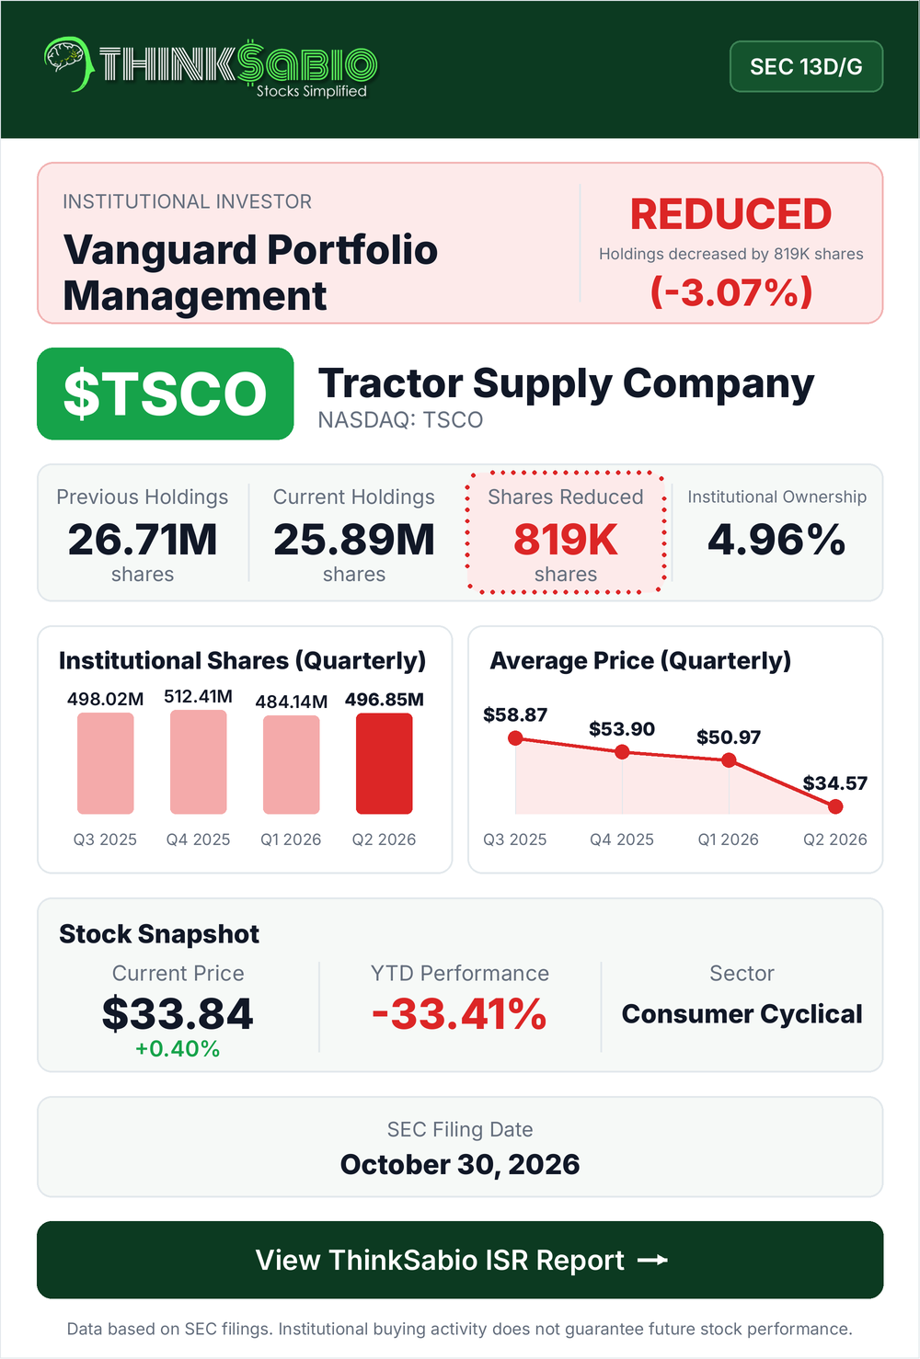This screenshot has width=920, height=1359.
Task: Click the SEC 13D/G badge
Action: pyautogui.click(x=806, y=66)
